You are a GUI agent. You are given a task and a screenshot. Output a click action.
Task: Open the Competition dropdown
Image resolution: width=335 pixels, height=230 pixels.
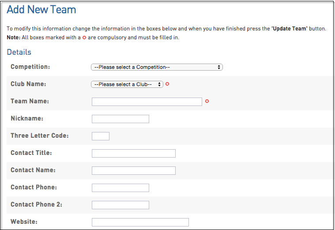click(x=157, y=67)
